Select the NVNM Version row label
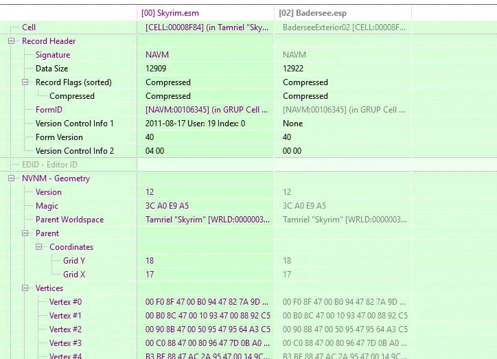The width and height of the screenshot is (497, 359). (x=49, y=192)
